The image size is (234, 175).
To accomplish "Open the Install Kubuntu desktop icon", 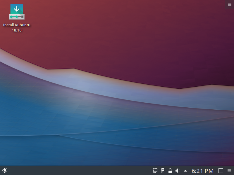I will [17, 12].
